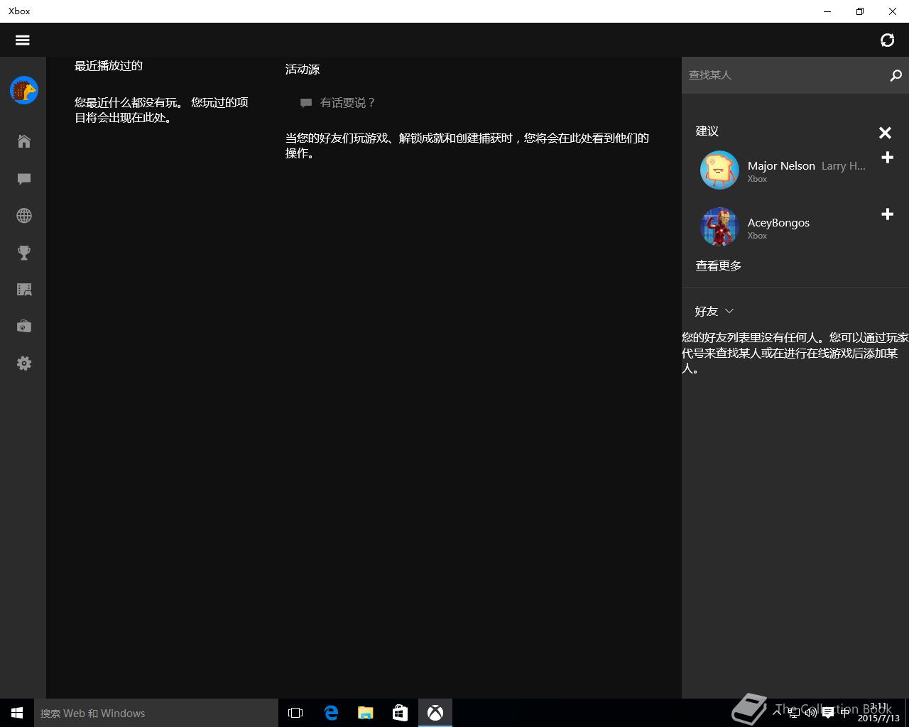Click the 活动源 heading

click(303, 69)
